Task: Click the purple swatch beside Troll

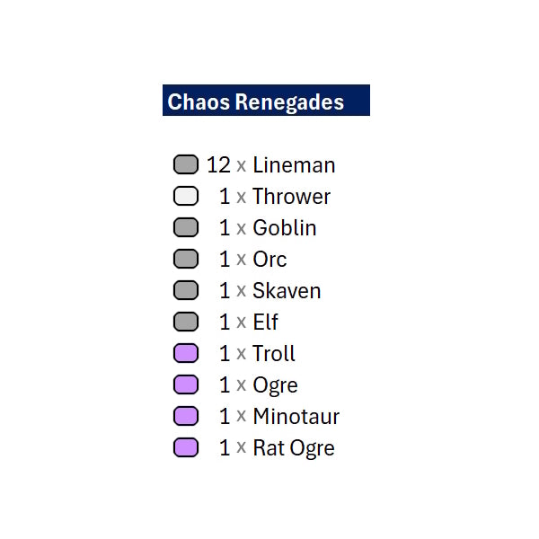Action: tap(186, 353)
